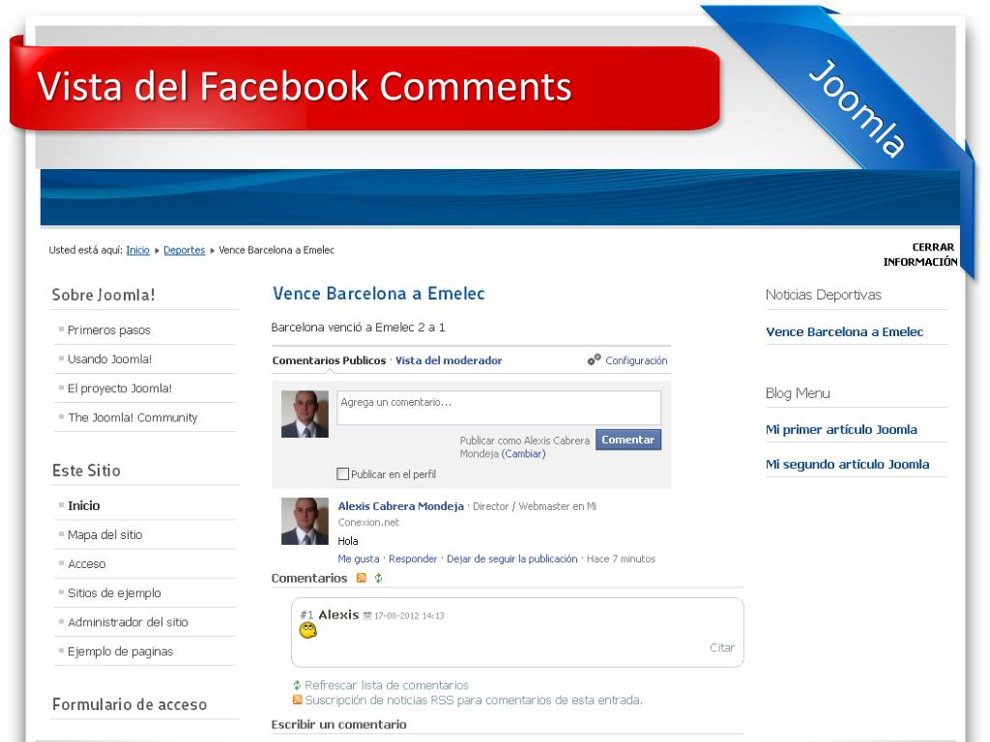
Task: Select Inicio in Este Sitio menu
Action: pyautogui.click(x=84, y=505)
